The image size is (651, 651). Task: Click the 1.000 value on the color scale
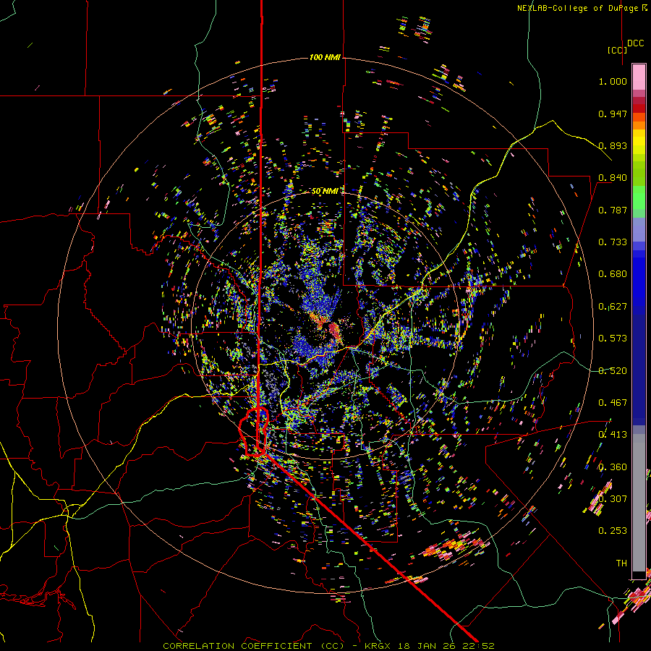613,81
